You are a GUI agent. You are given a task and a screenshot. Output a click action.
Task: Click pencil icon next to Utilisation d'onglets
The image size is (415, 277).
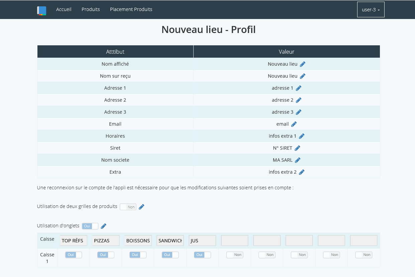click(104, 226)
